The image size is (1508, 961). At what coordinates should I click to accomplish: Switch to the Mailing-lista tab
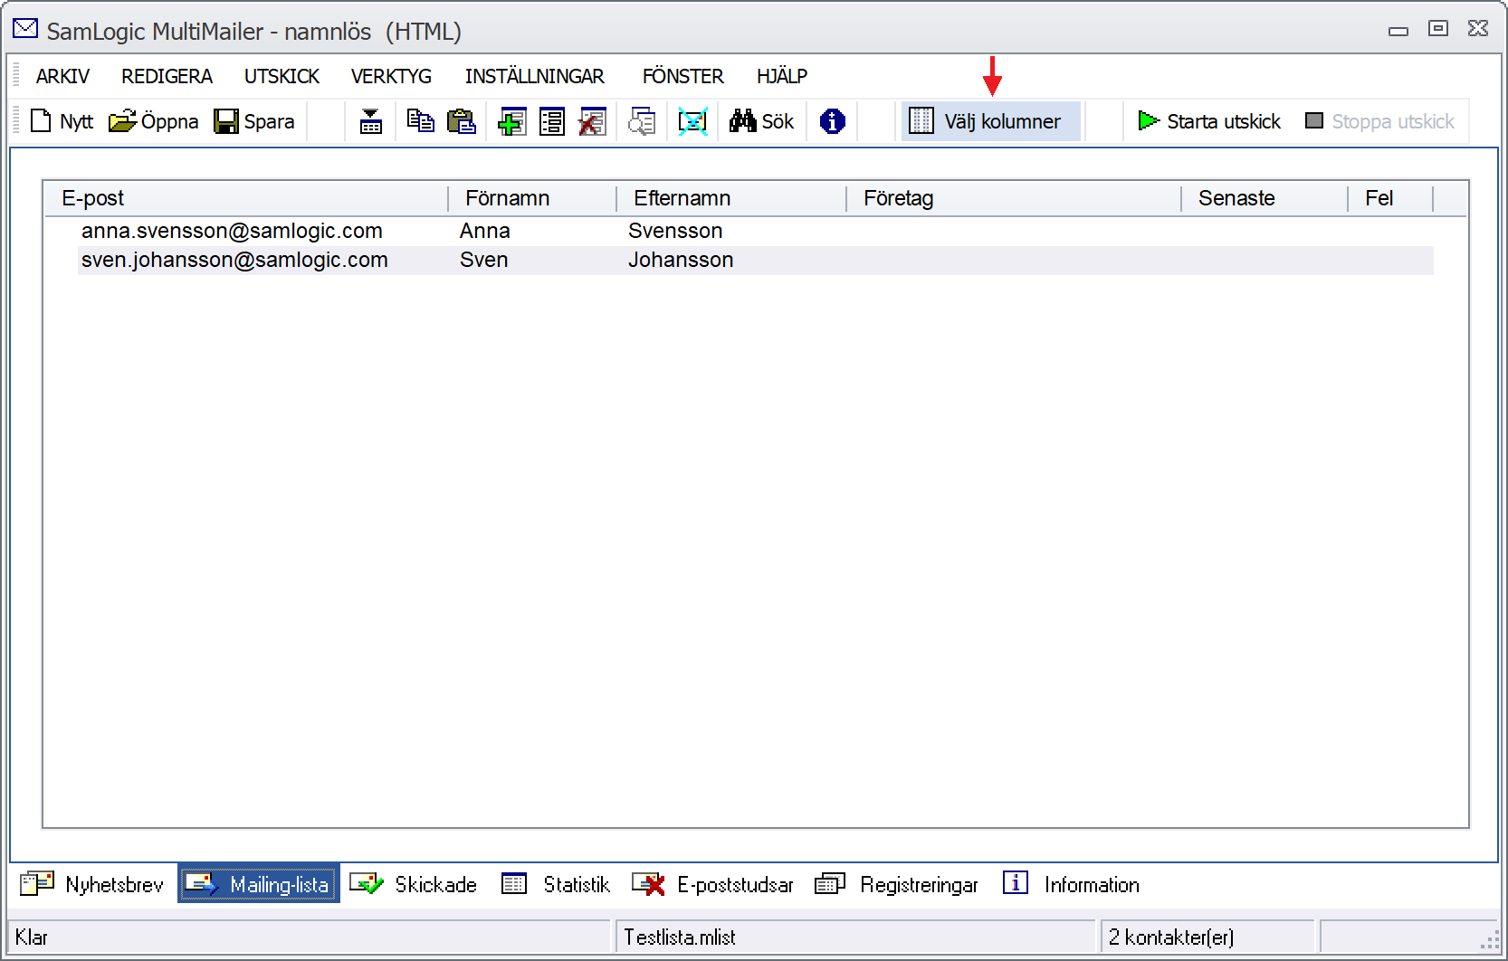(x=259, y=884)
